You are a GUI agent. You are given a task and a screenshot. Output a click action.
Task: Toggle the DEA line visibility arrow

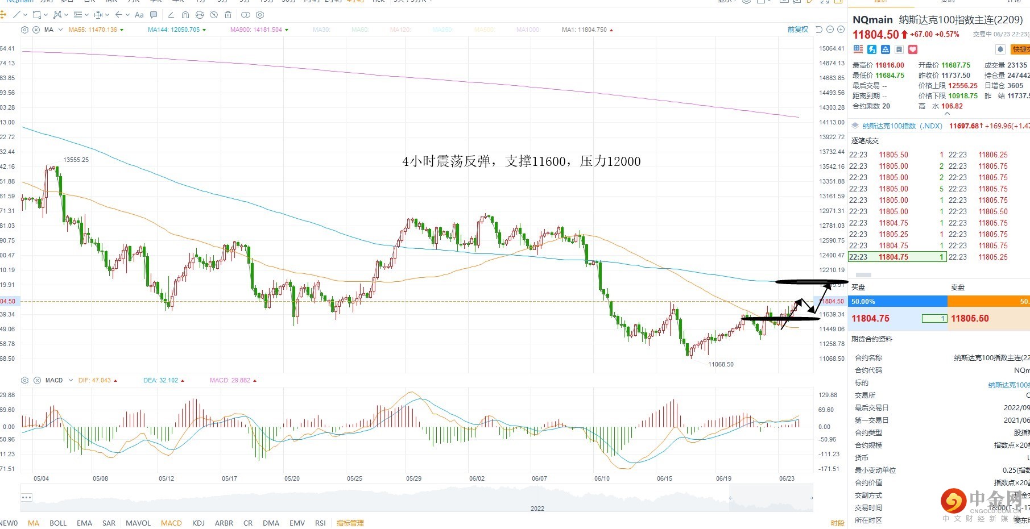tap(183, 381)
